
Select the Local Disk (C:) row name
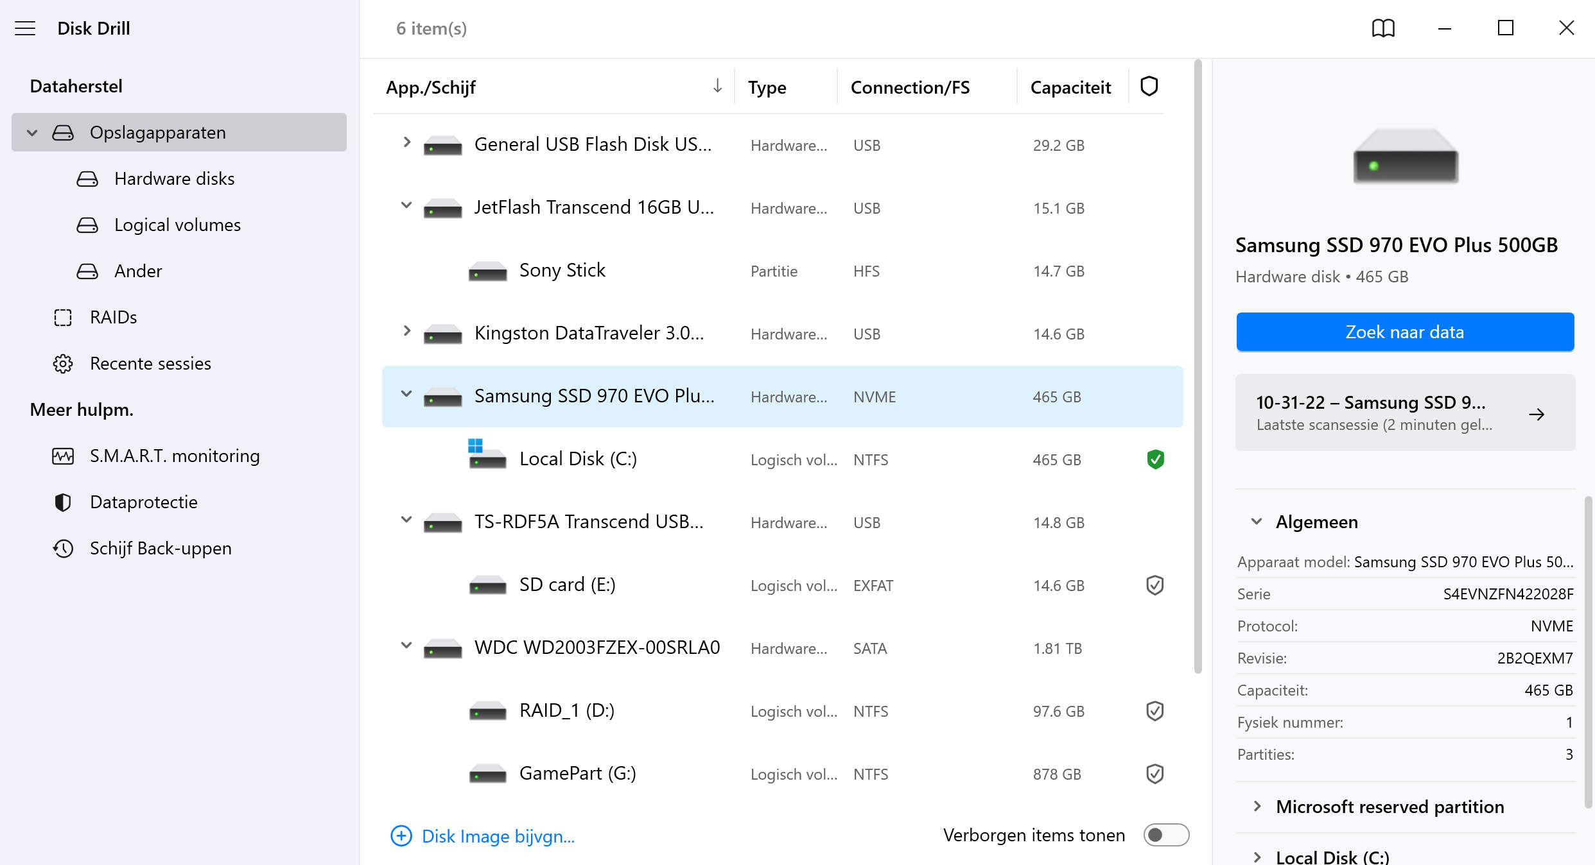(x=578, y=459)
